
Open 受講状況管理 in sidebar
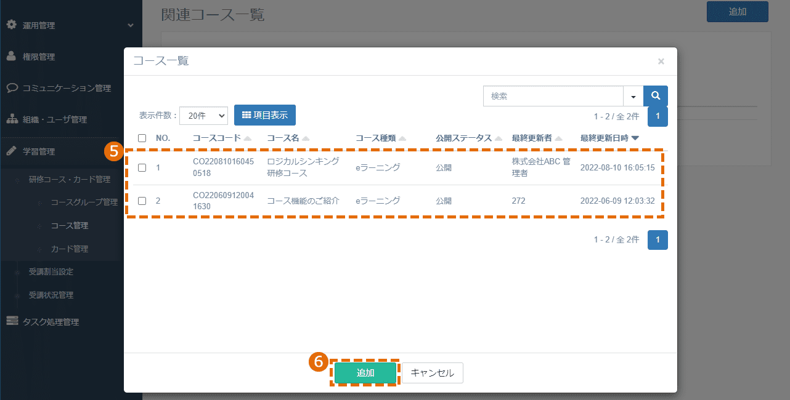[x=51, y=295]
